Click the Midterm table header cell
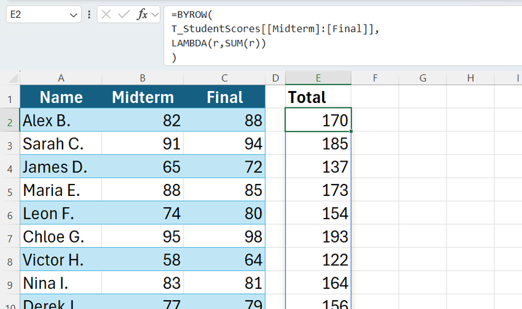 pyautogui.click(x=142, y=97)
